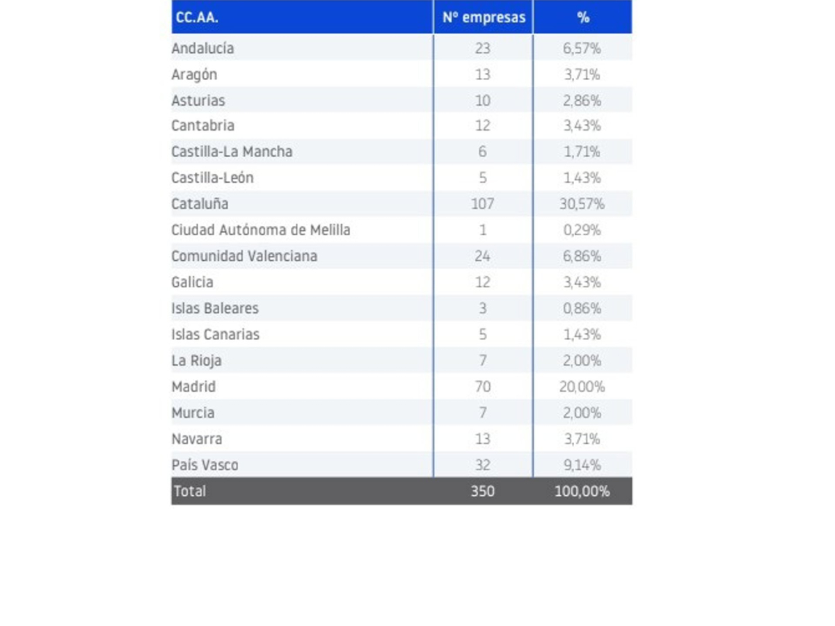Click Cataluña's 107 companies value
Viewport: 835px width, 626px height.
(482, 204)
